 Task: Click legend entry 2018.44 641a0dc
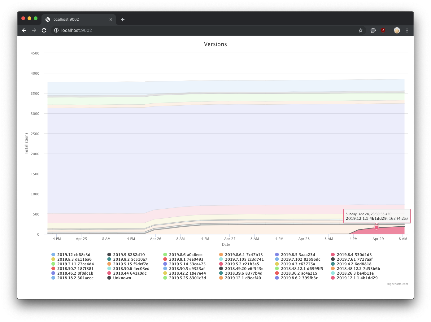point(127,273)
